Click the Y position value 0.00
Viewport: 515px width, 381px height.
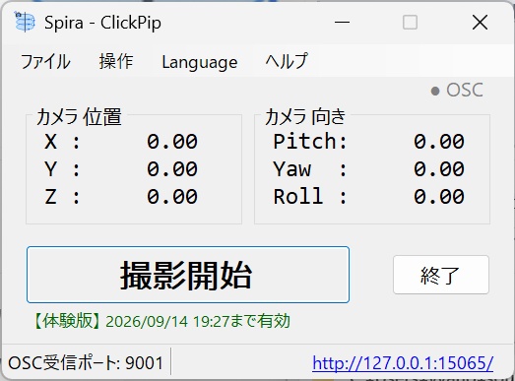coord(172,169)
